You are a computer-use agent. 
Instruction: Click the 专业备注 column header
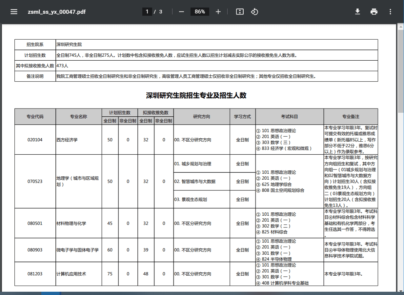[351, 116]
